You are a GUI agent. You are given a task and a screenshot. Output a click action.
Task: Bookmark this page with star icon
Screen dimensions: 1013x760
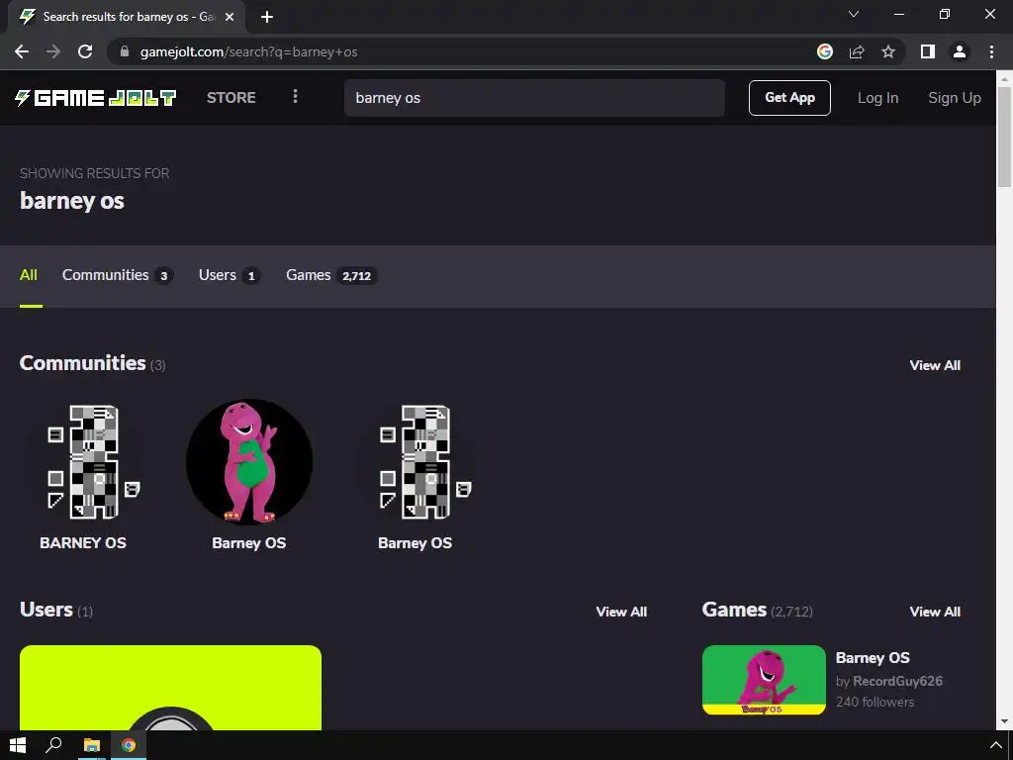(x=888, y=51)
